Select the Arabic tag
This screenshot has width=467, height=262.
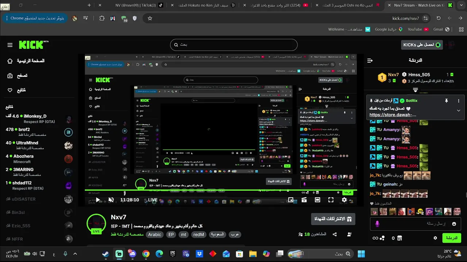[x=155, y=235]
